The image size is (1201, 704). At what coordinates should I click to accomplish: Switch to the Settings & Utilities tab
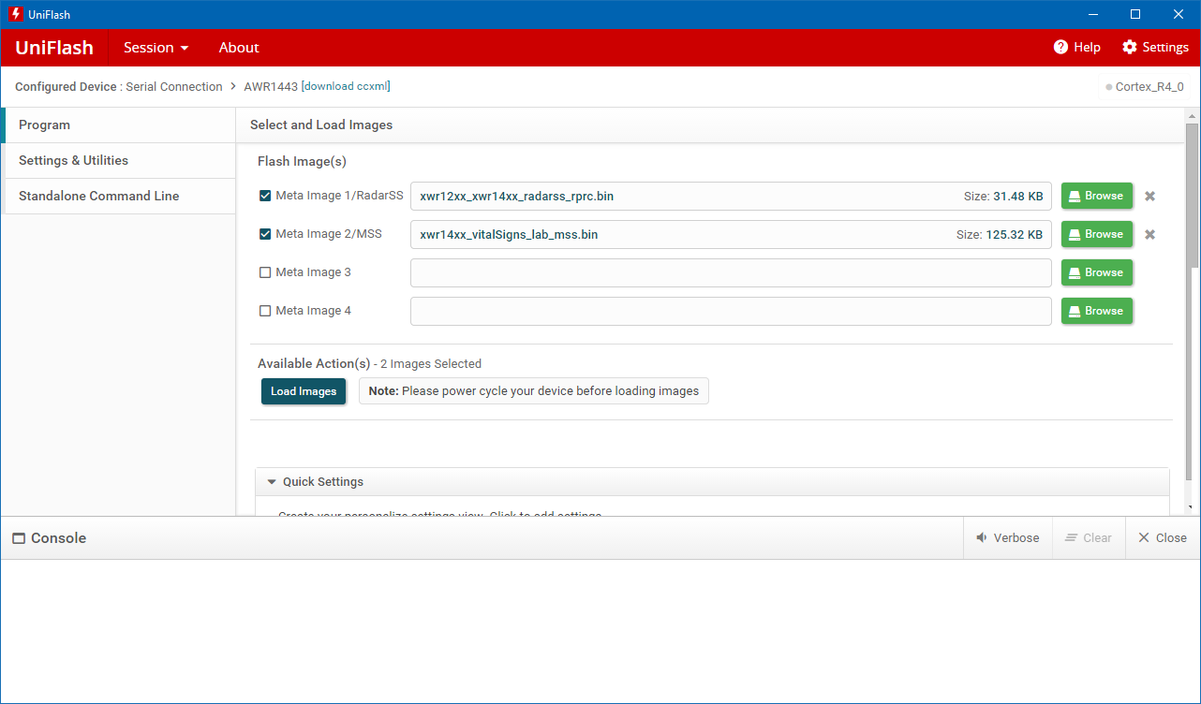coord(73,160)
